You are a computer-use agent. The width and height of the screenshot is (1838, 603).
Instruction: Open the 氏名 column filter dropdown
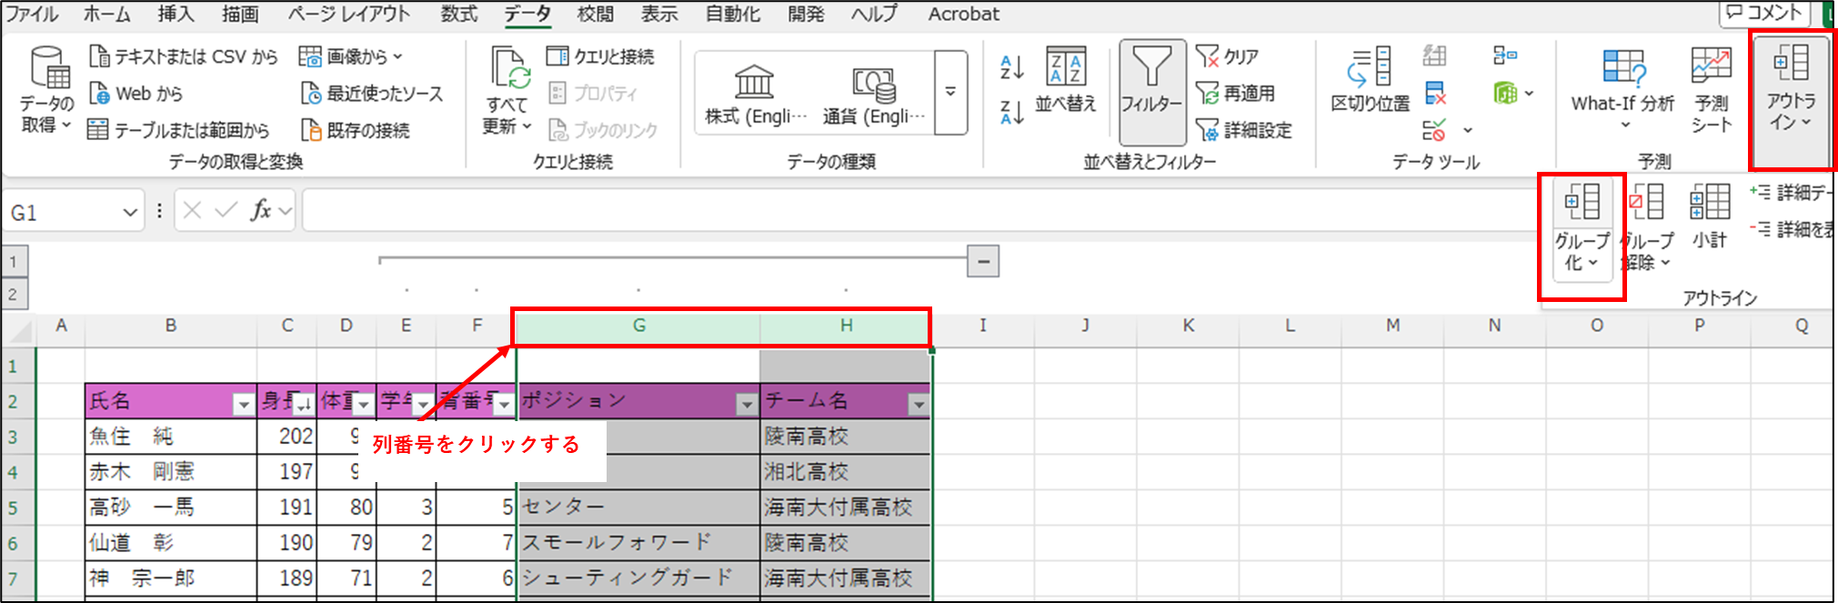coord(243,405)
